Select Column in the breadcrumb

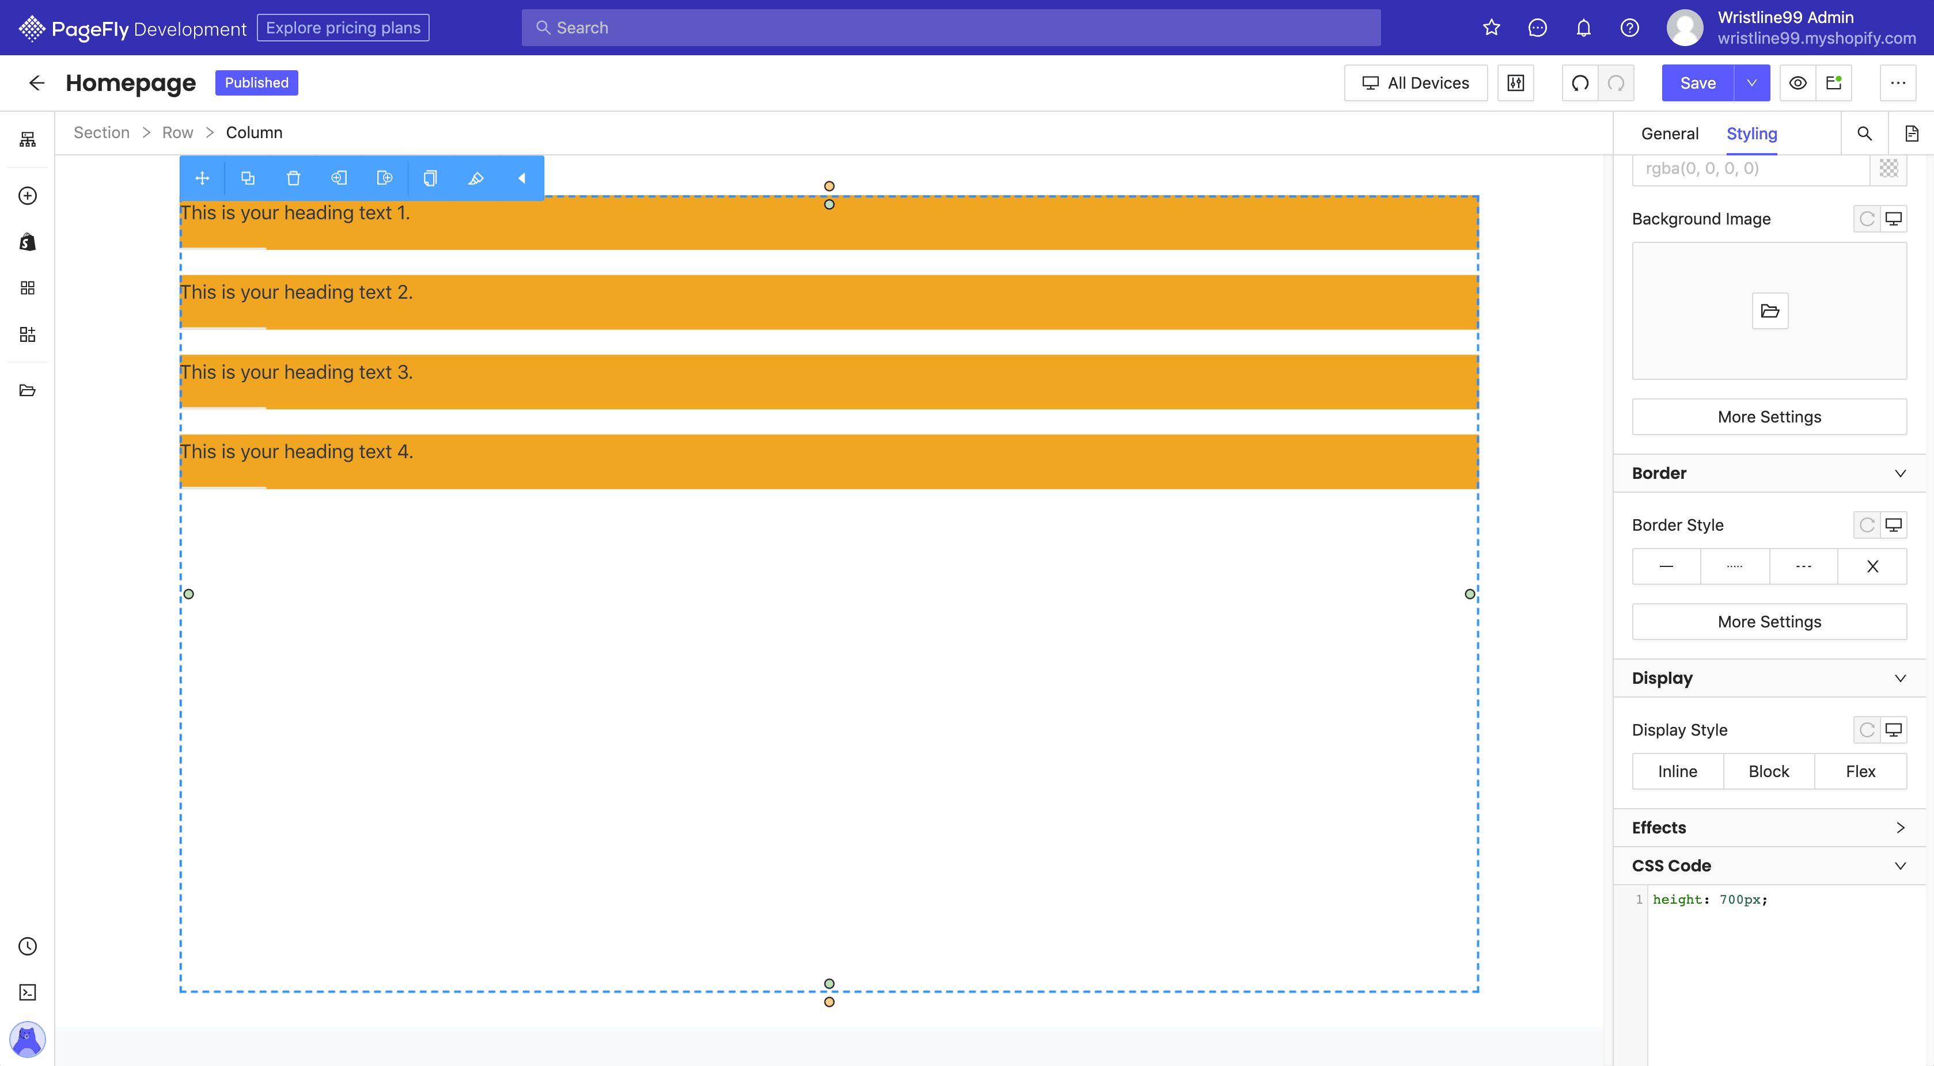click(255, 133)
